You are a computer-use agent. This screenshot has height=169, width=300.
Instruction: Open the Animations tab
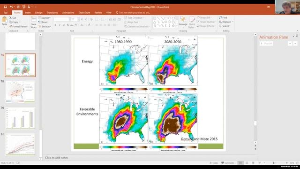tap(68, 13)
